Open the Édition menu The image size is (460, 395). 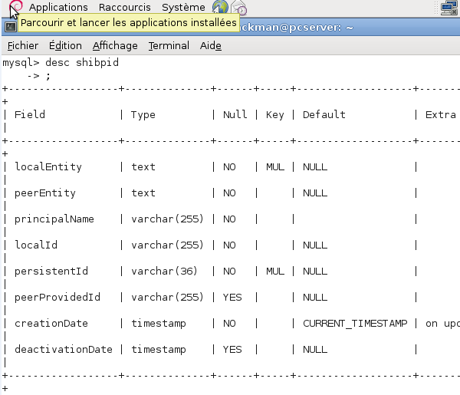click(x=65, y=46)
